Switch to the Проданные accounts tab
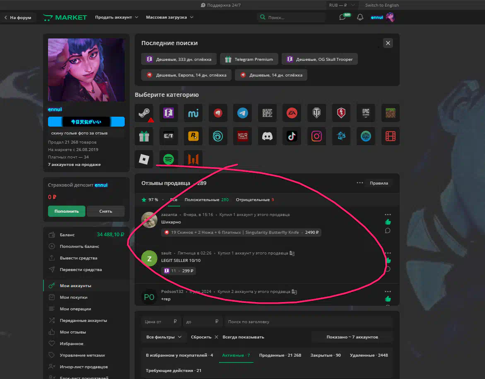This screenshot has width=485, height=379. point(280,355)
